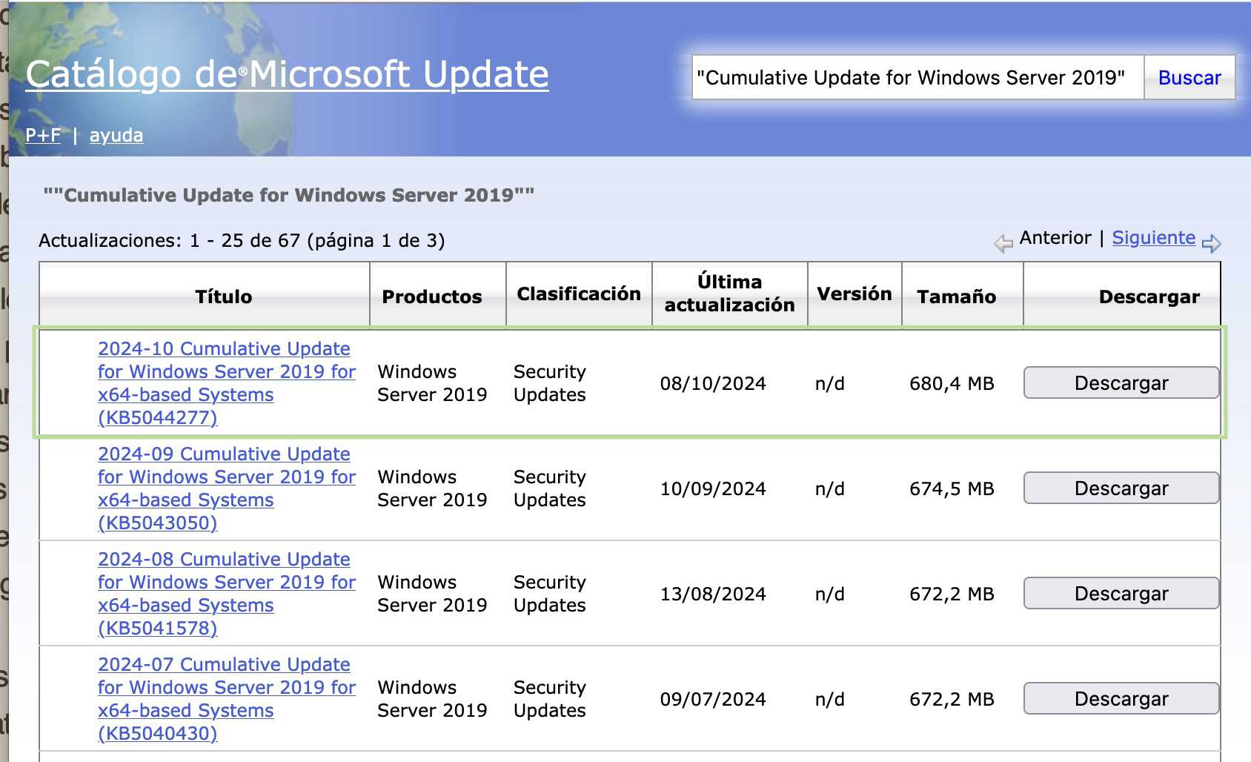Click the Anterior previous-page arrow icon
Screen dimensions: 1251x762
[x=1003, y=243]
